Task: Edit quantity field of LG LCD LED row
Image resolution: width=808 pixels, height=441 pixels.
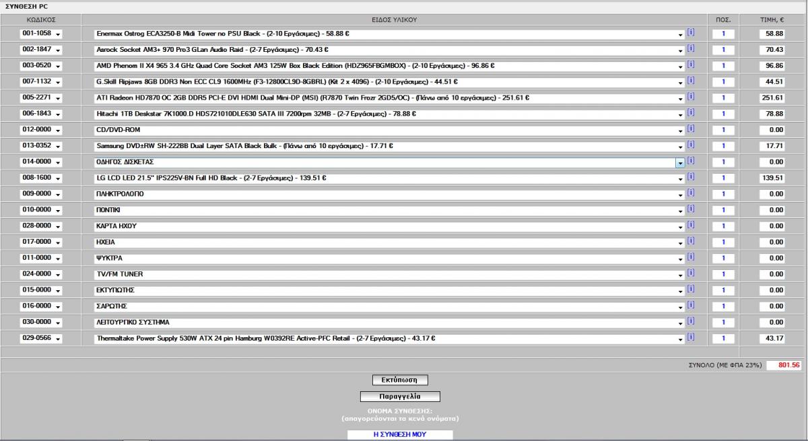Action: [x=723, y=178]
